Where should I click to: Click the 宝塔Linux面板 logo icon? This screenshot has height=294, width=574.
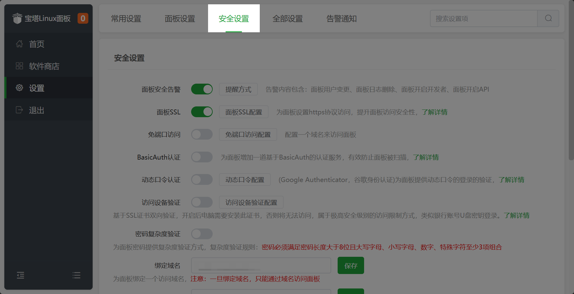[18, 18]
